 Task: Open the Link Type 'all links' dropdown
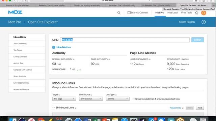point(118,99)
